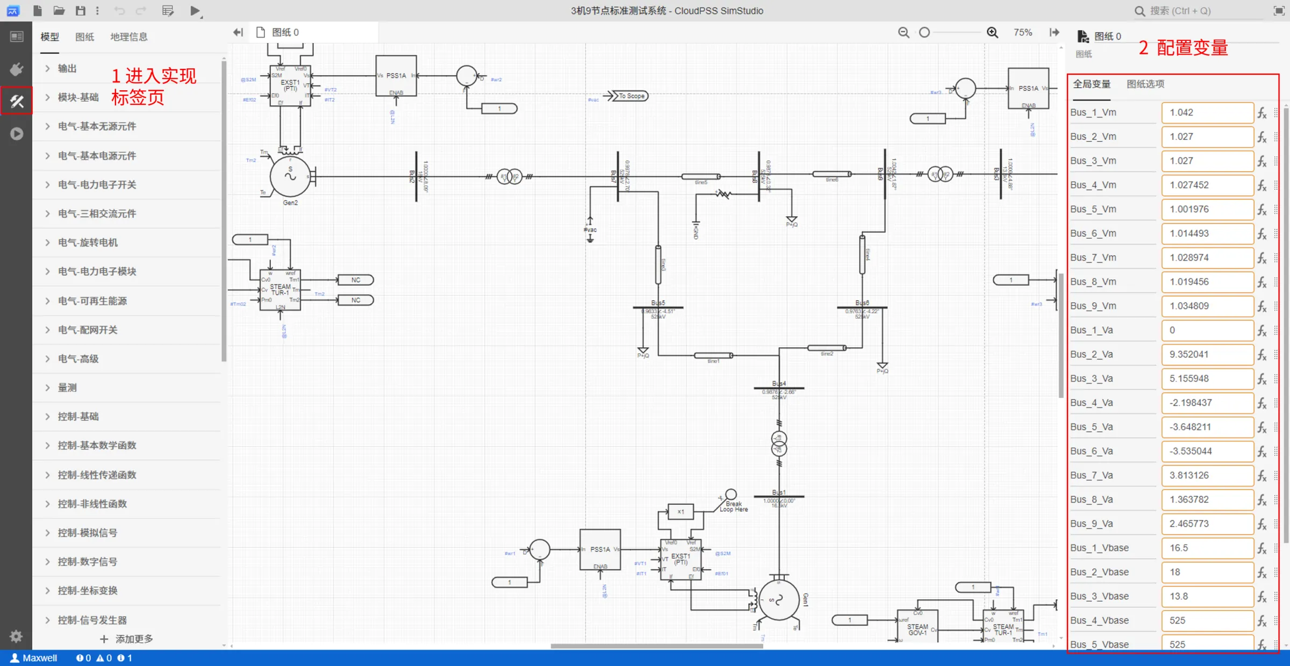
Task: Open formula editor for Bus_2_Va
Action: 1262,355
